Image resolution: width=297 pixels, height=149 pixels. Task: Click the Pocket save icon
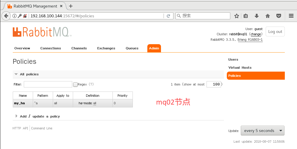point(279,16)
